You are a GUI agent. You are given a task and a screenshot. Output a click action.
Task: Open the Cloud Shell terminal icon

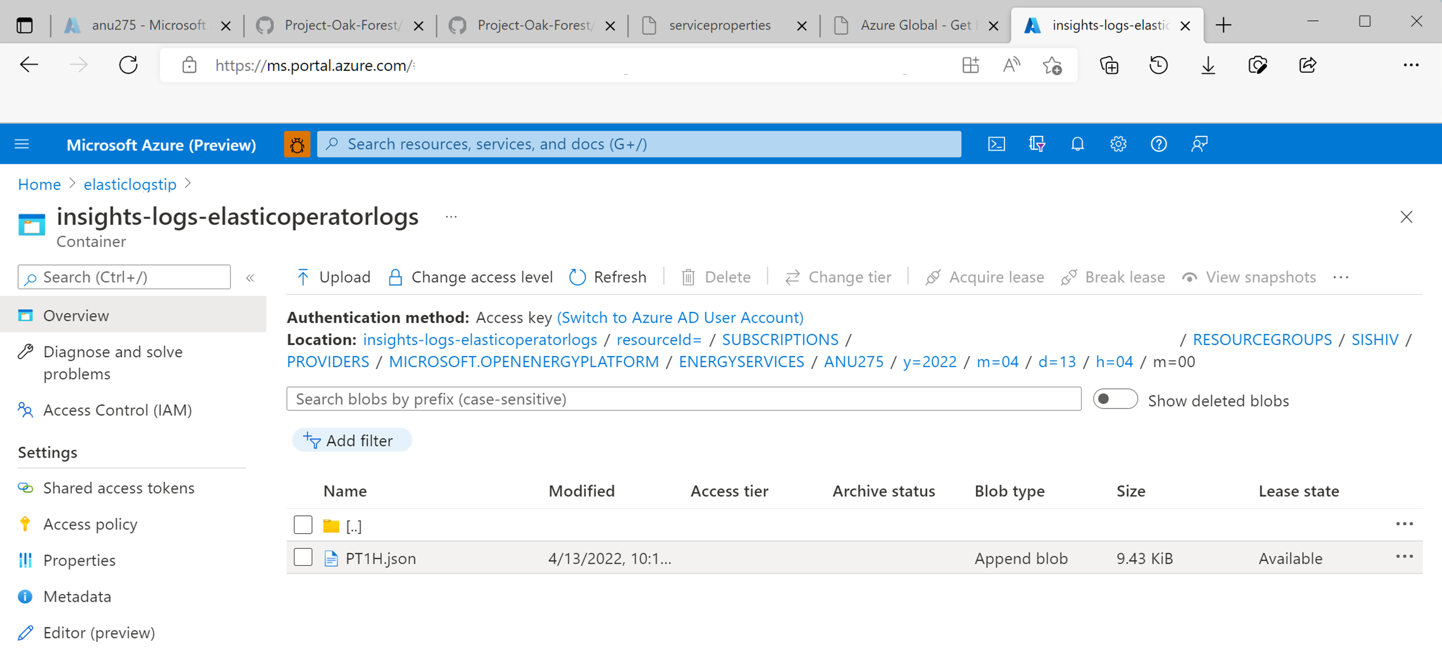click(x=996, y=144)
